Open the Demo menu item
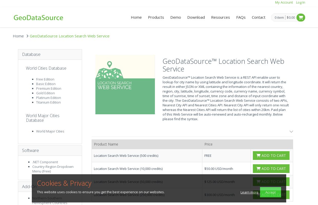 pyautogui.click(x=176, y=17)
